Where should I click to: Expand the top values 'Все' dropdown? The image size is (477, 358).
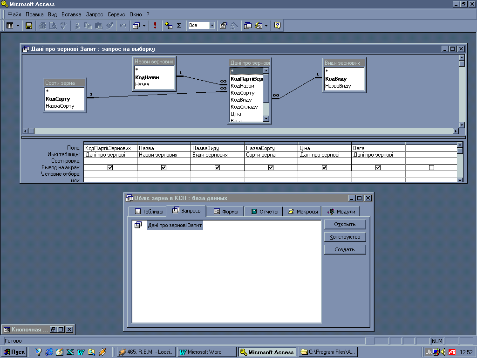212,26
